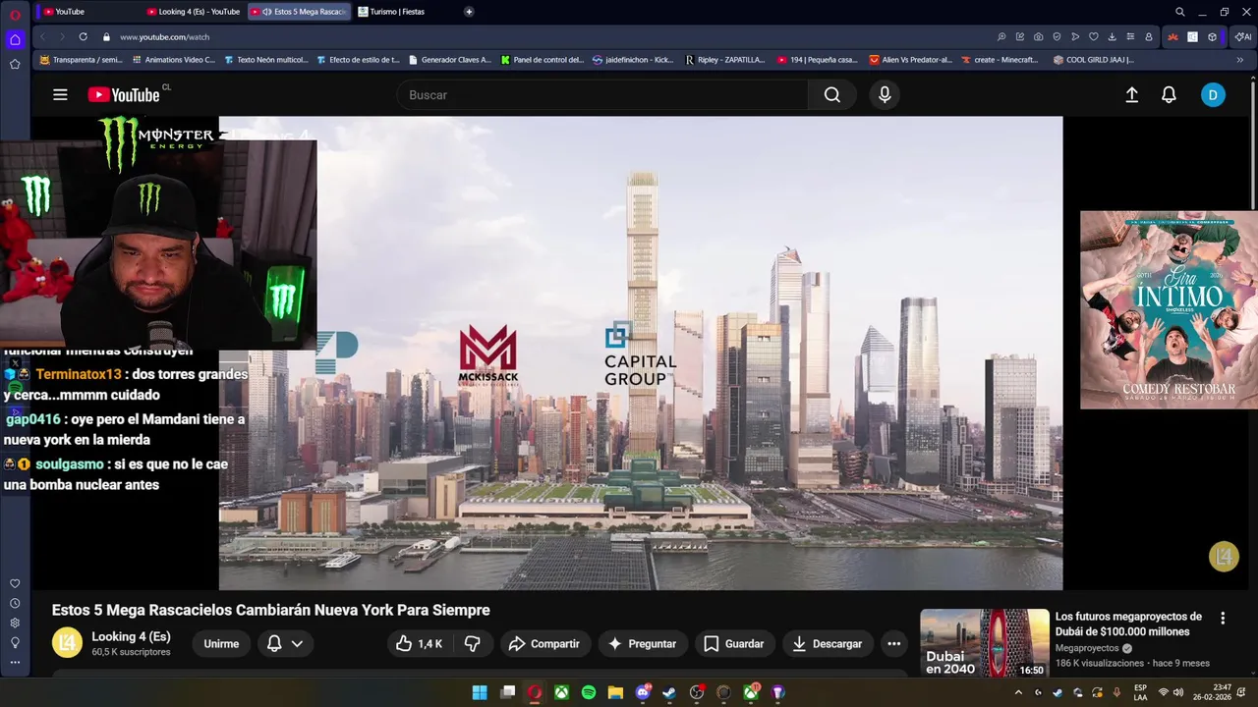This screenshot has width=1258, height=707.
Task: Show hidden tray icons chevron
Action: point(1018,692)
